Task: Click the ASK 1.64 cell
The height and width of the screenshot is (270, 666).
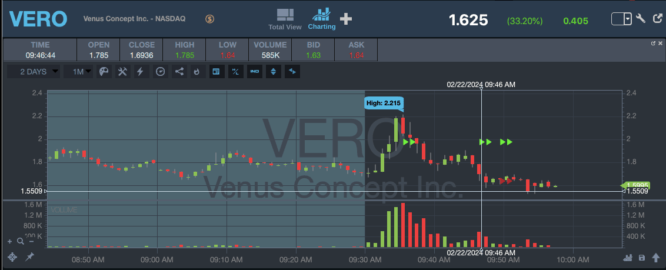Action: coord(357,50)
